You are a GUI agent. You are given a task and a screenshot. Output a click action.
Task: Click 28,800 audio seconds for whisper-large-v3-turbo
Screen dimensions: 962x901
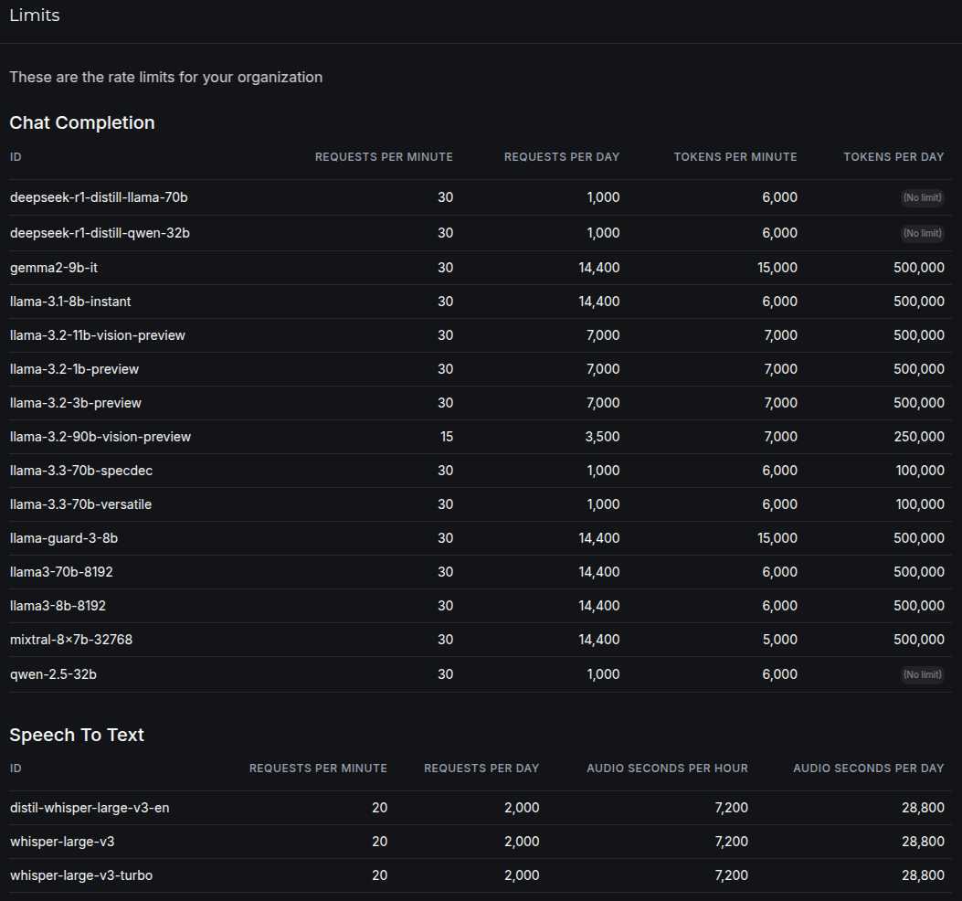(924, 875)
